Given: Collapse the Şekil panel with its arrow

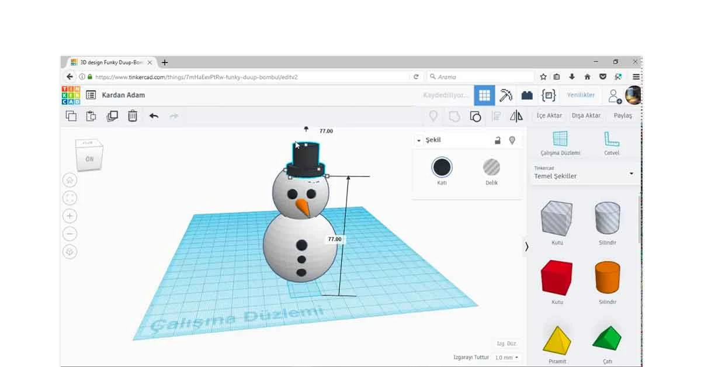Looking at the screenshot, I should click(418, 140).
